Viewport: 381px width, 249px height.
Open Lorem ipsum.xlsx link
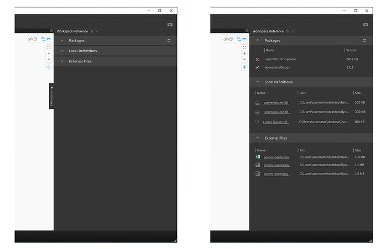(276, 157)
